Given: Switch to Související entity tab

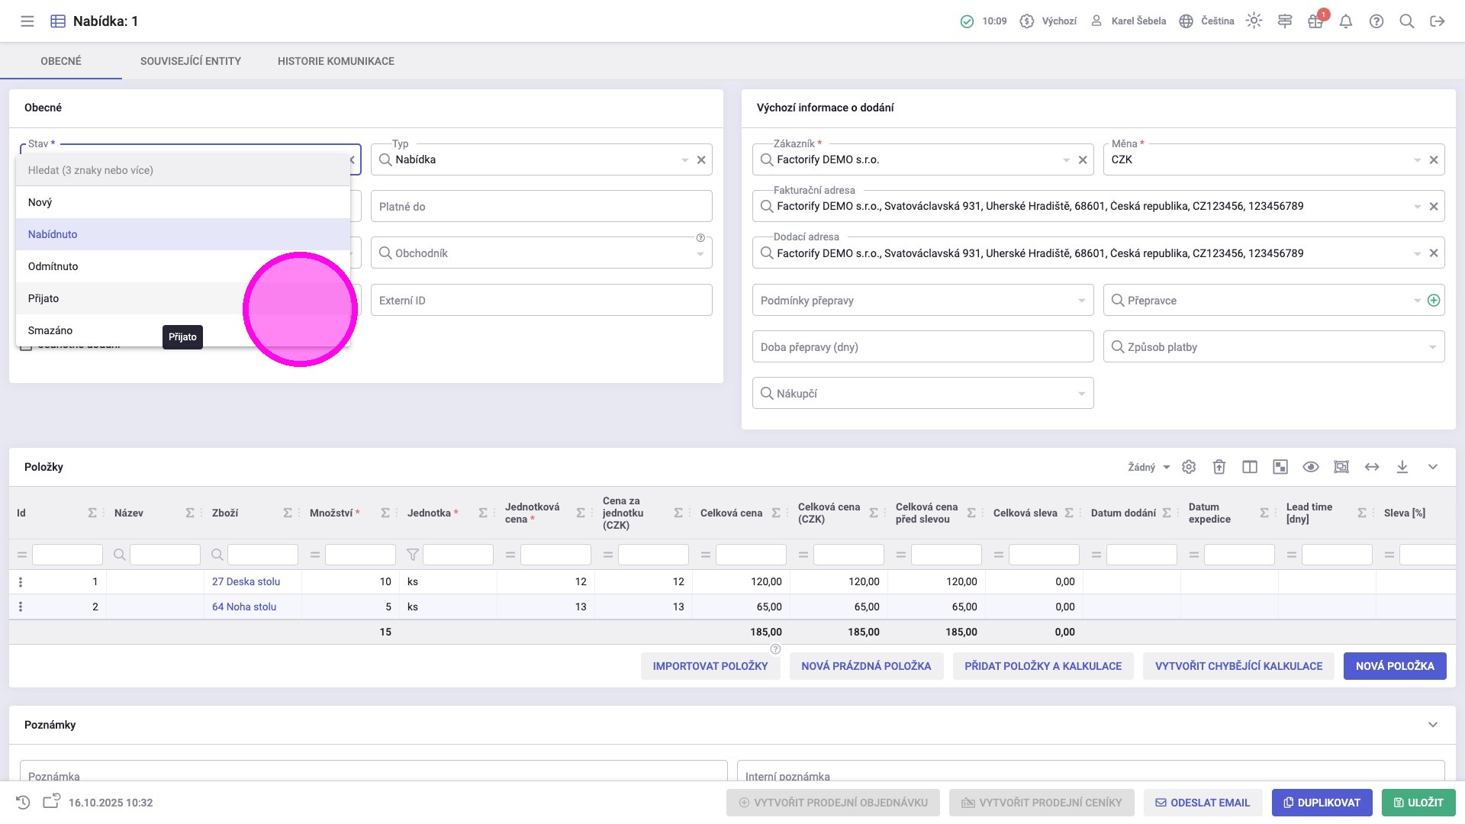Looking at the screenshot, I should pyautogui.click(x=191, y=61).
